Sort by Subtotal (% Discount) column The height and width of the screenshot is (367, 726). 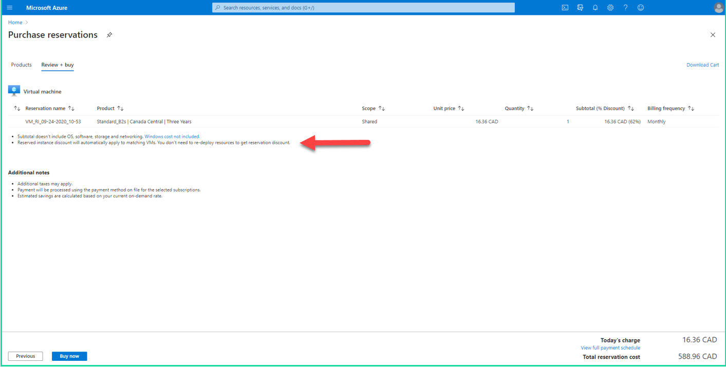point(605,108)
